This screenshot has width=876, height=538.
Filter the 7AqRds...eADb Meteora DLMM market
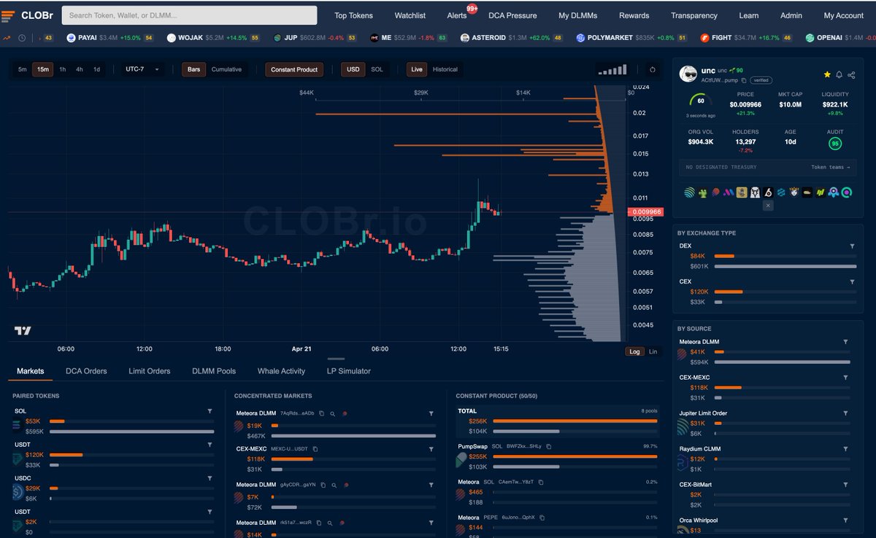click(431, 413)
